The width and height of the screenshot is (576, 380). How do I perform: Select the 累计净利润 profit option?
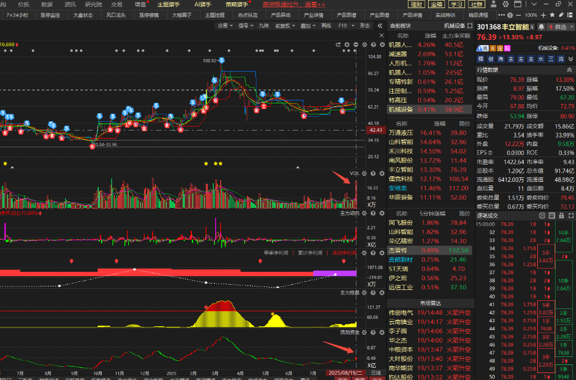point(310,253)
